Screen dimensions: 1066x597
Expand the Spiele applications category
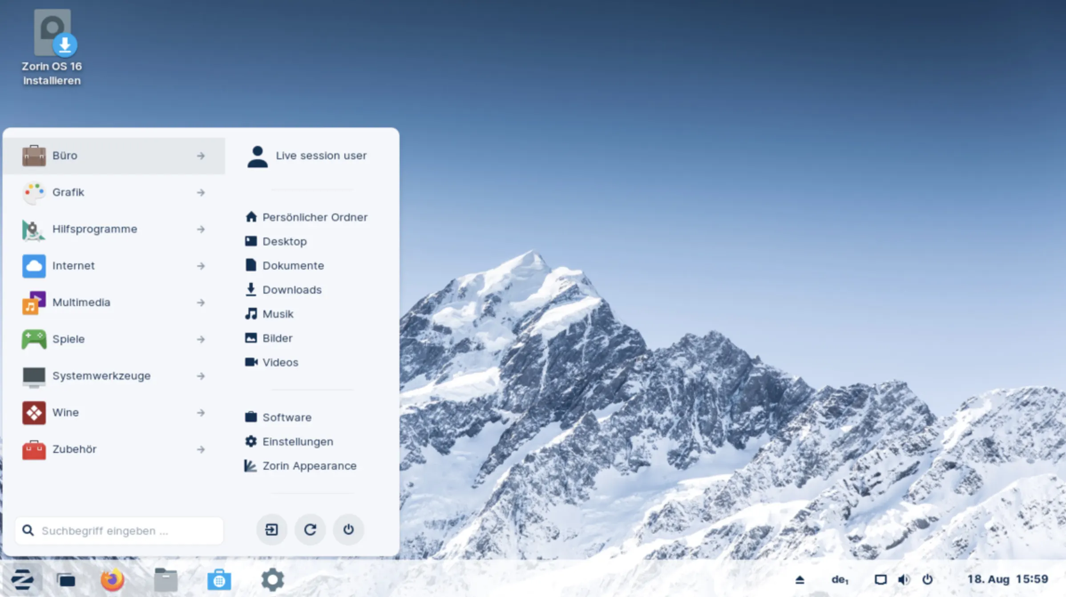[x=113, y=339]
